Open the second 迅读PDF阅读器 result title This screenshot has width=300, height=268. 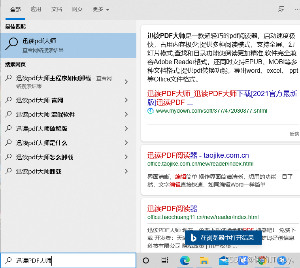click(x=172, y=209)
